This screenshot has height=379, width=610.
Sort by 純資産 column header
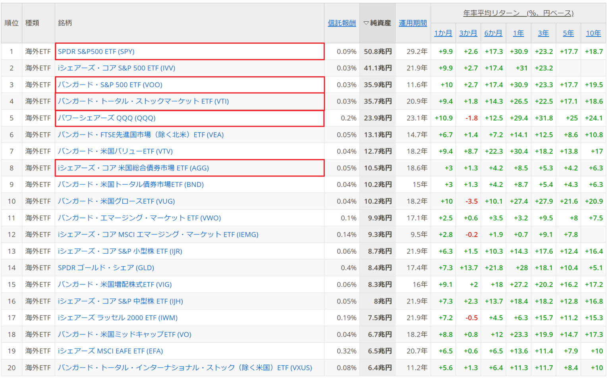[x=377, y=23]
